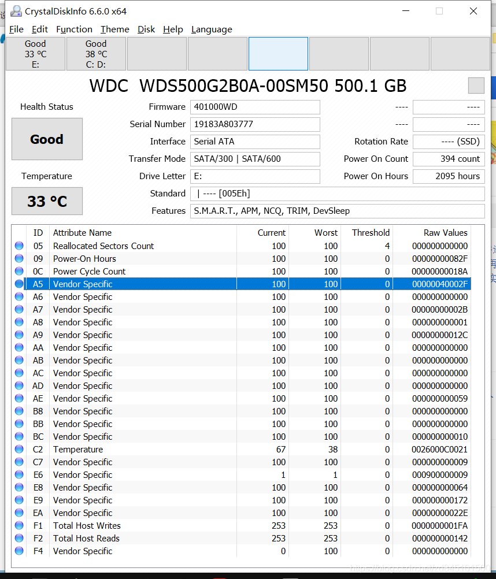
Task: Click the blue status orb for attribute AB
Action: pyautogui.click(x=19, y=360)
